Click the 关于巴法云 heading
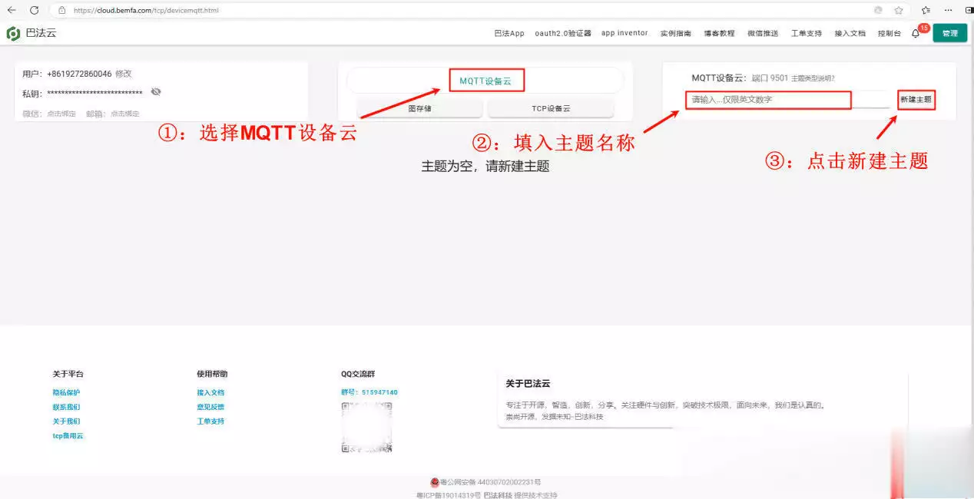 (528, 383)
